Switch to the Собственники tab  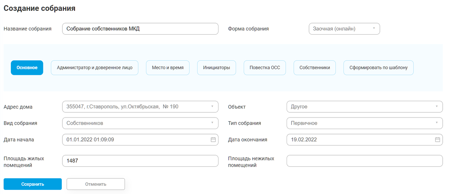pos(315,68)
